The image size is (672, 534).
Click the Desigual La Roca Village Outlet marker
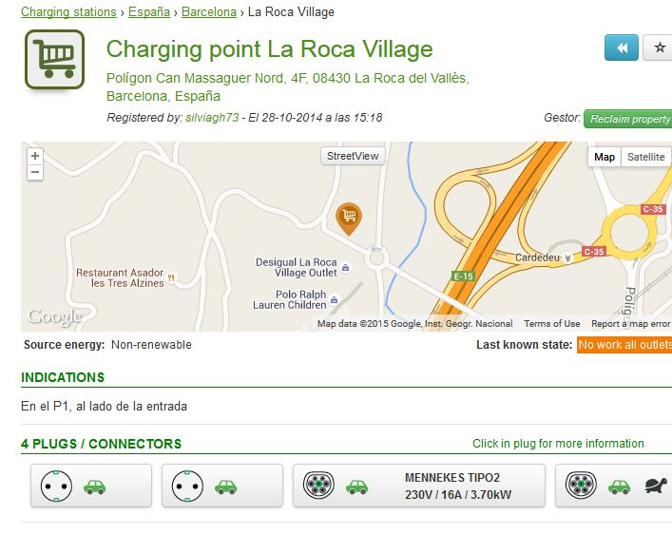point(345,268)
